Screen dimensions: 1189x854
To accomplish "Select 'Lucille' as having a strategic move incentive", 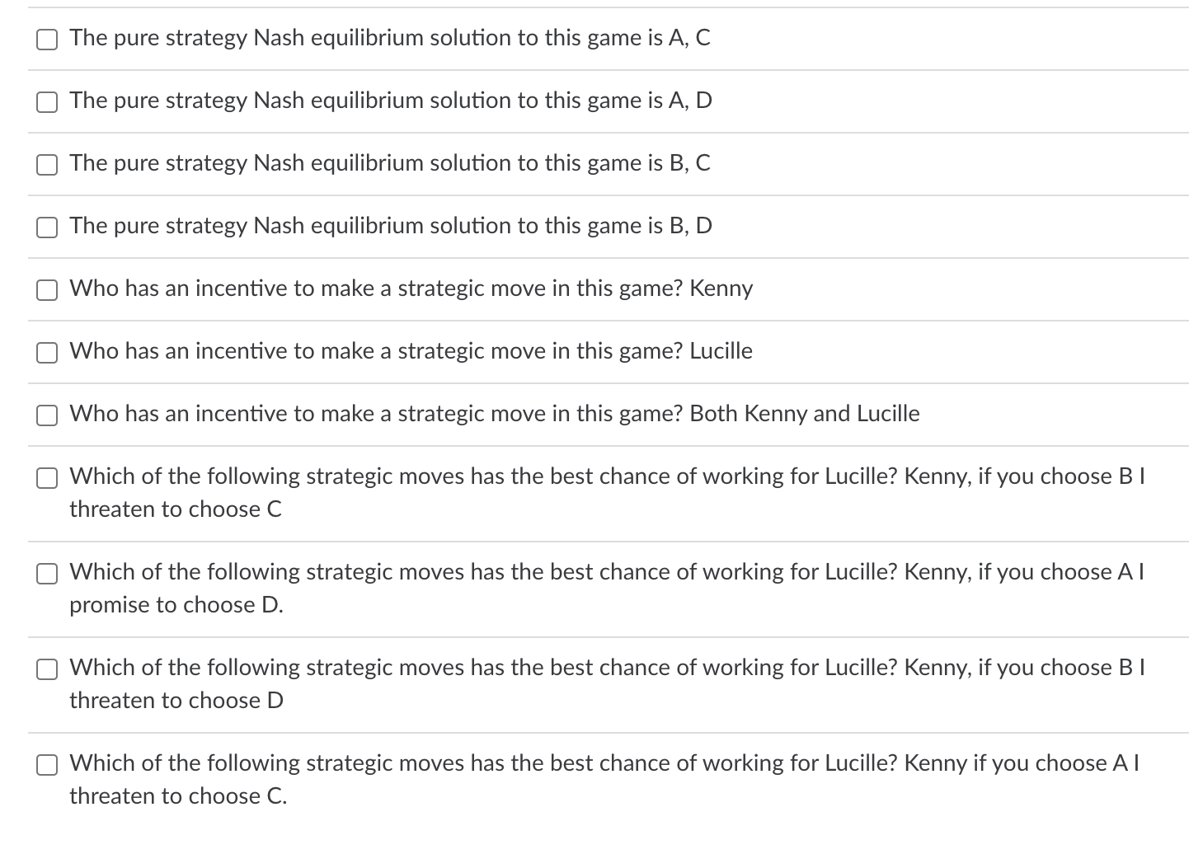I will tap(47, 353).
